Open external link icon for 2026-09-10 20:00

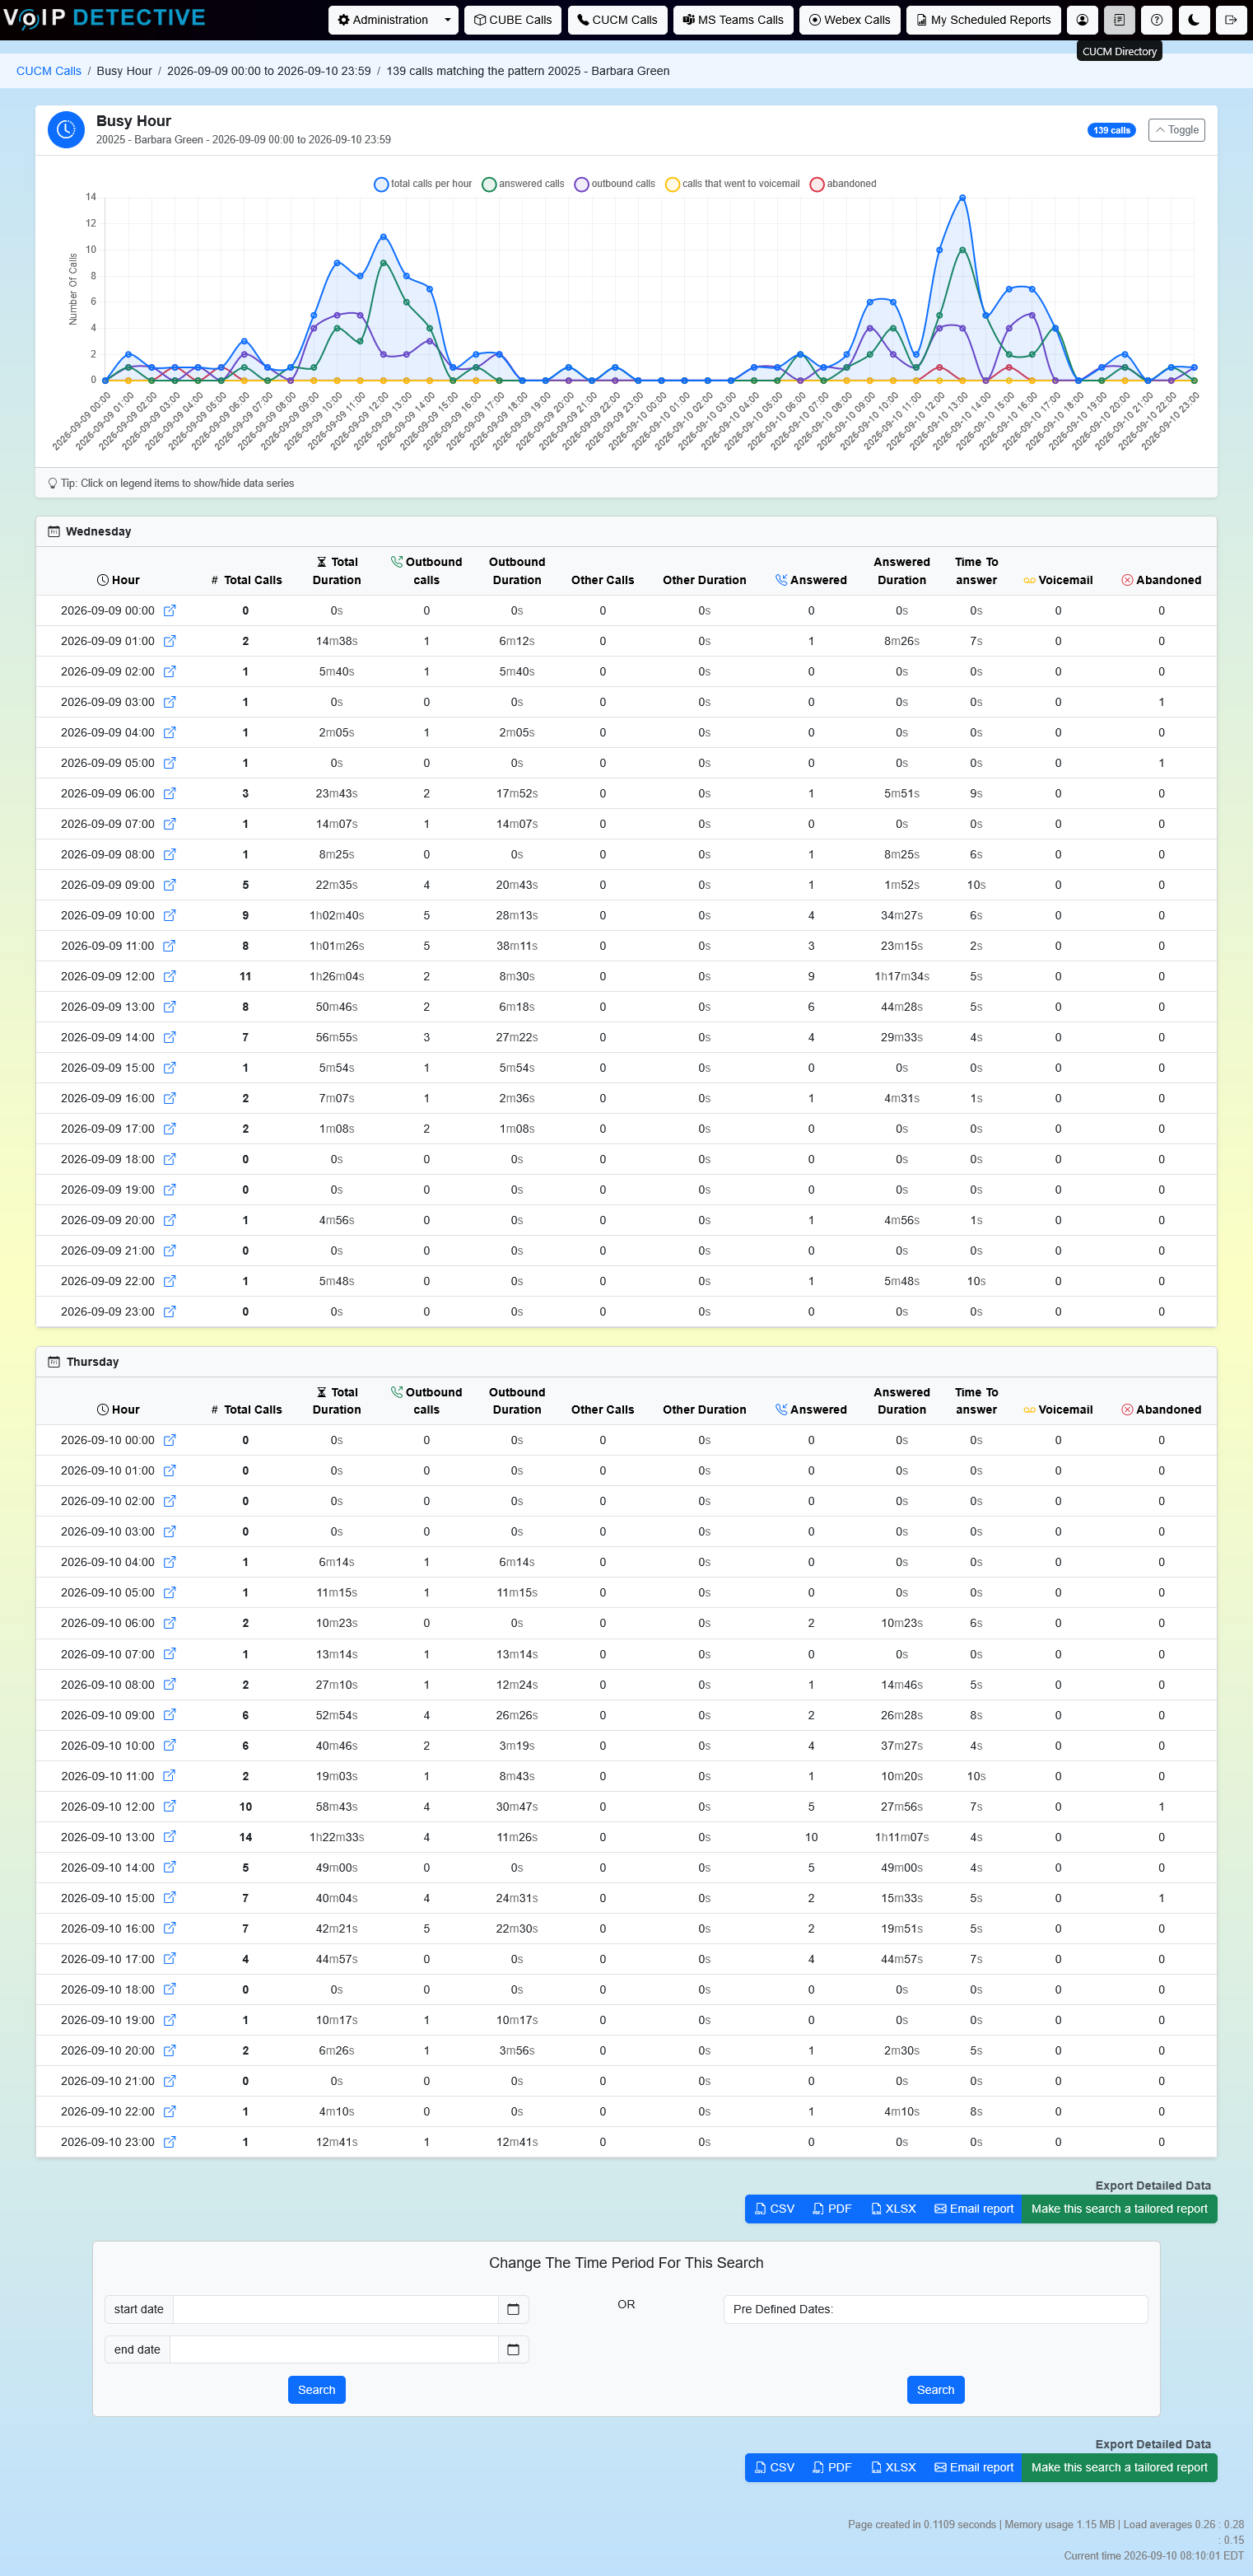tap(170, 2050)
